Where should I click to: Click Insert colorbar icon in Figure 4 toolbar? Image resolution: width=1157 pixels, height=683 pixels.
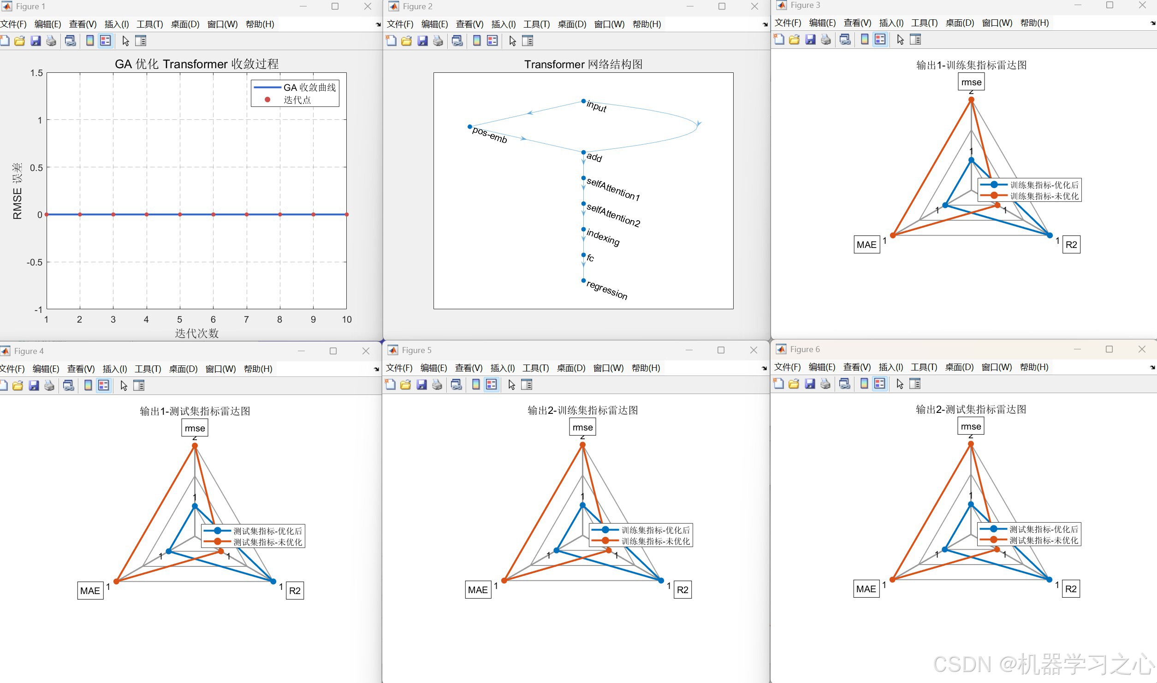(88, 386)
